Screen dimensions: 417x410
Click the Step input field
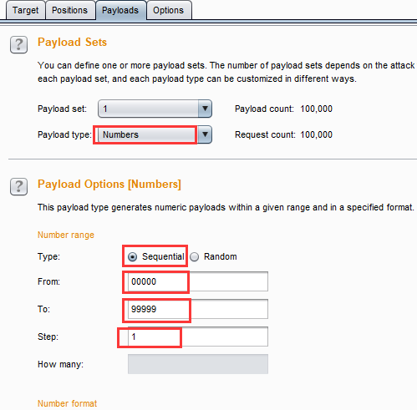pyautogui.click(x=198, y=337)
